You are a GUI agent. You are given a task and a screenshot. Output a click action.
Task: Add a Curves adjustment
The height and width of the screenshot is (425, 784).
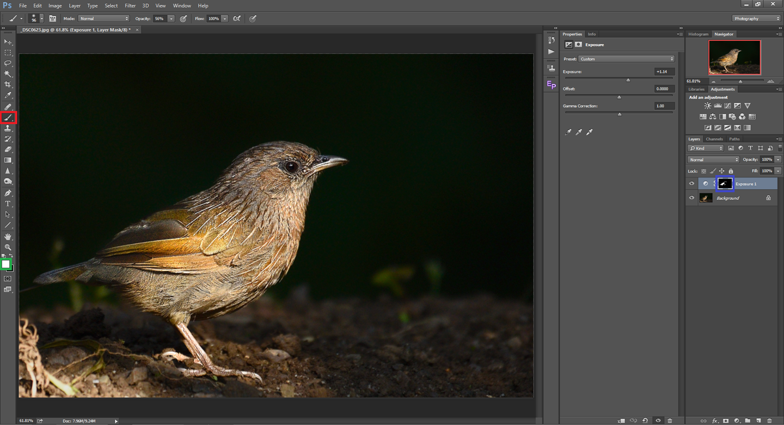727,106
